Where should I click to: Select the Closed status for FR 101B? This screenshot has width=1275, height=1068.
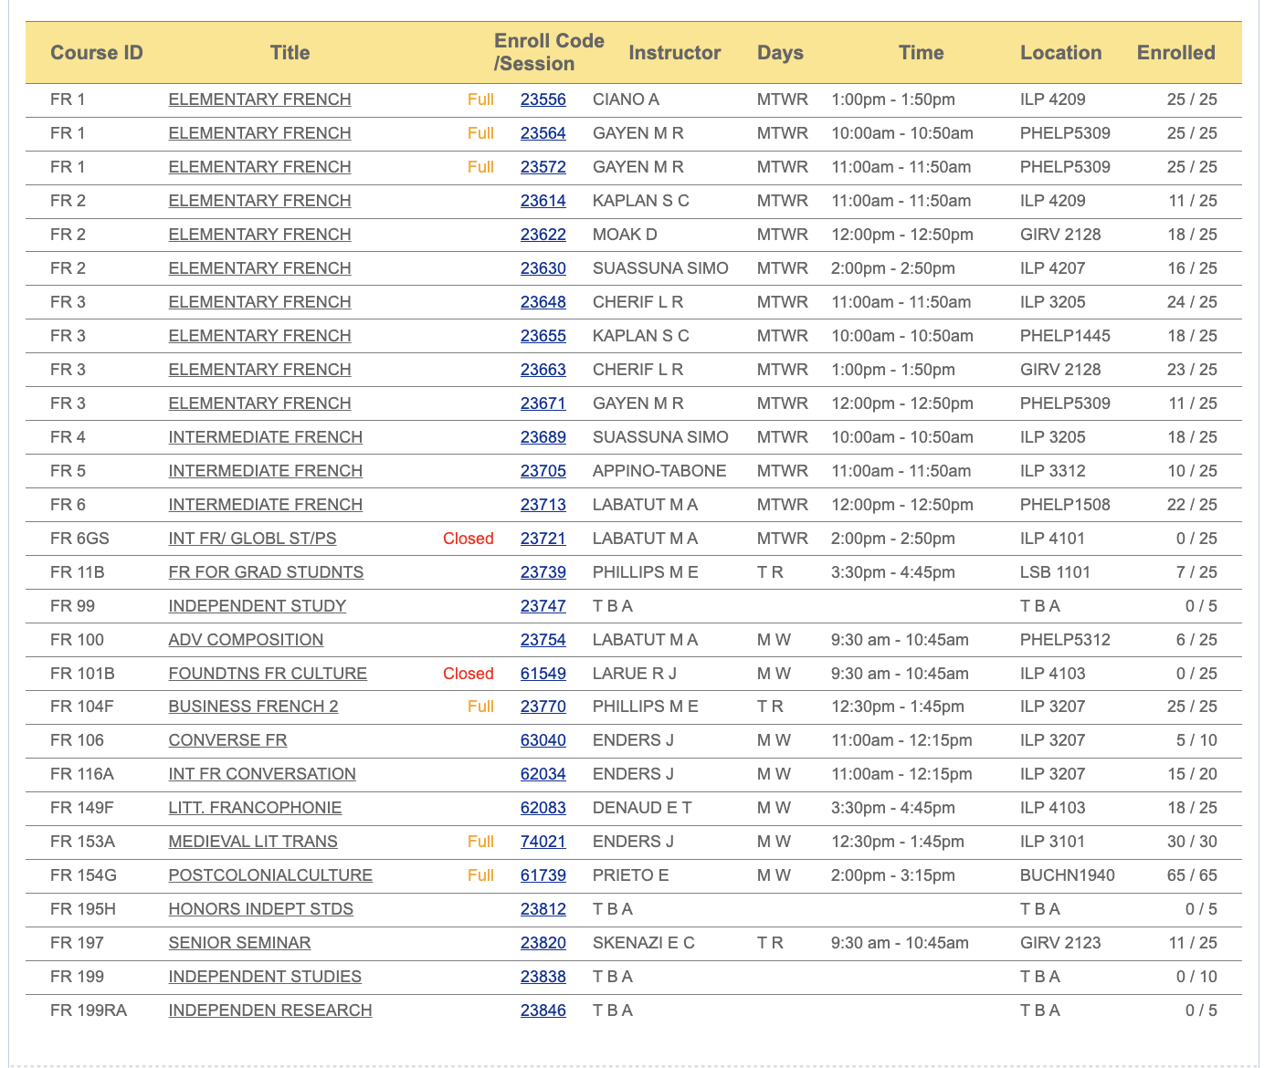click(x=469, y=674)
